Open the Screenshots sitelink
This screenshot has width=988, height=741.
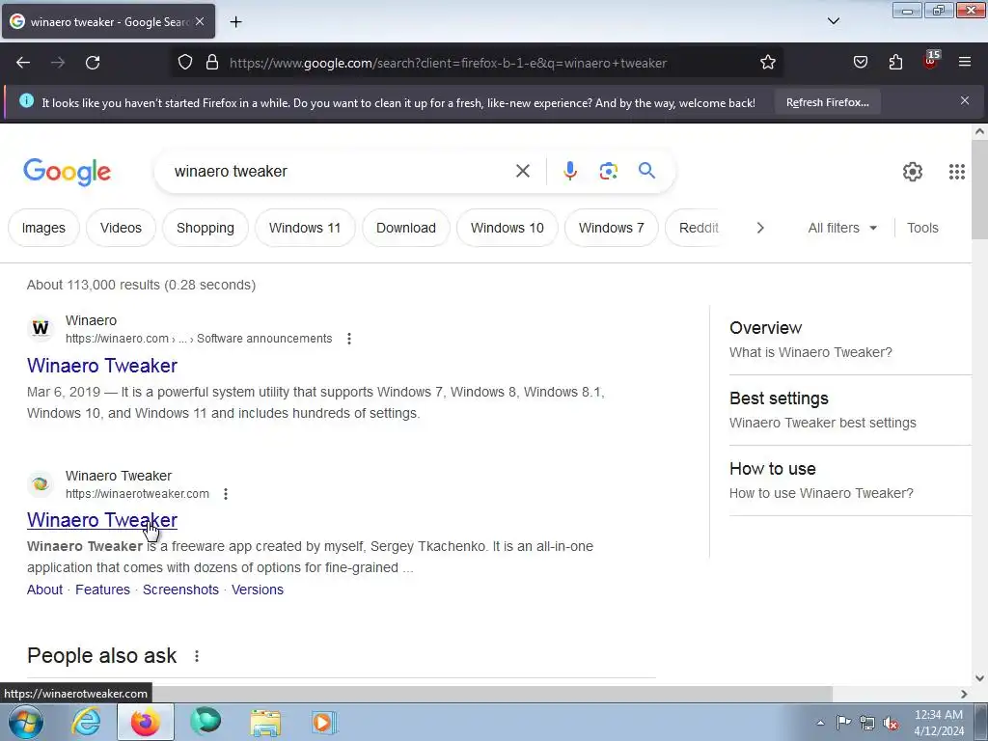click(x=180, y=590)
